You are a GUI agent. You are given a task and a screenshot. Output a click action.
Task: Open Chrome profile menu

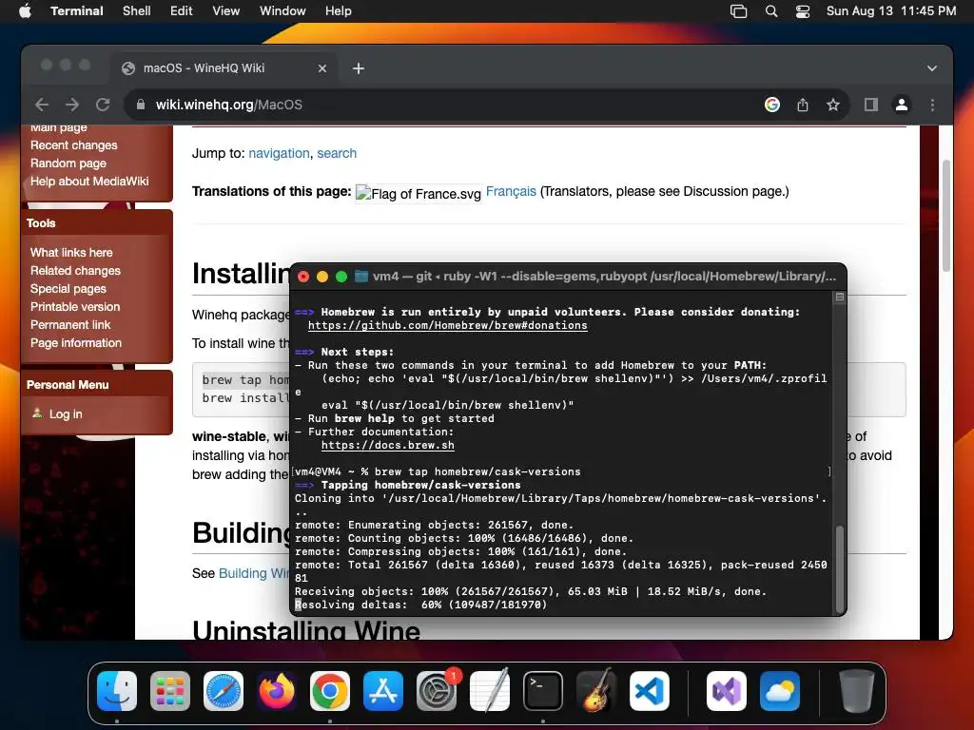pos(902,105)
